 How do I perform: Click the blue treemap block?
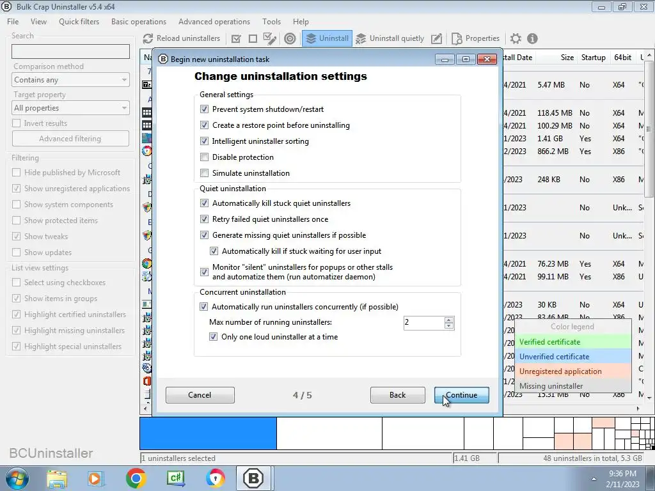[208, 433]
